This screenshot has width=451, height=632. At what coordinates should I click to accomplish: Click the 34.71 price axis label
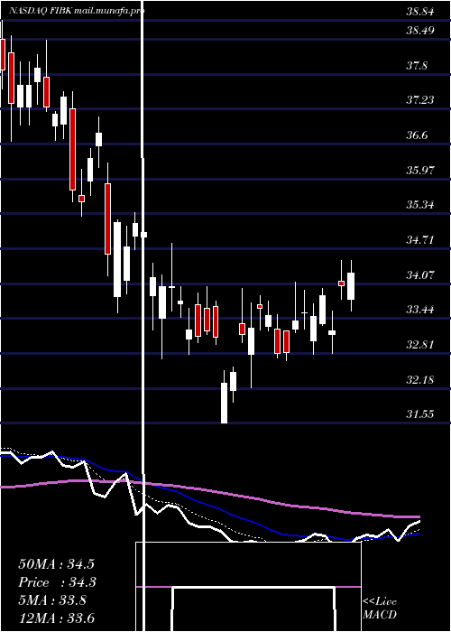[420, 240]
